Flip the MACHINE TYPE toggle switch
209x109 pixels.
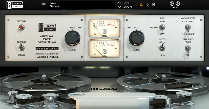click(188, 28)
